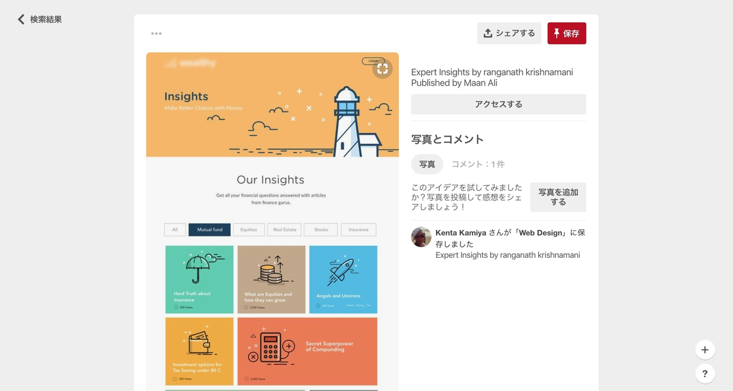733x391 pixels.
Task: Click the share icon on シェアする
Action: 488,33
